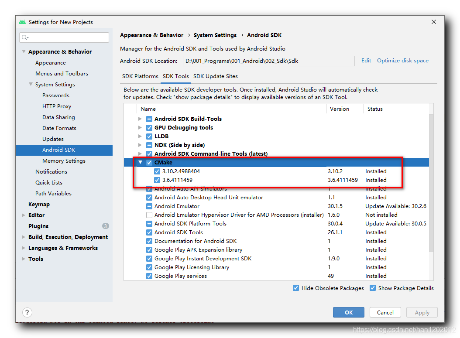The width and height of the screenshot is (460, 338).
Task: Click the Name column header
Action: [x=231, y=109]
